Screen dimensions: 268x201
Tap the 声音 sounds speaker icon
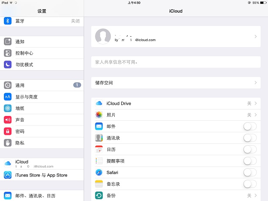pyautogui.click(x=8, y=120)
